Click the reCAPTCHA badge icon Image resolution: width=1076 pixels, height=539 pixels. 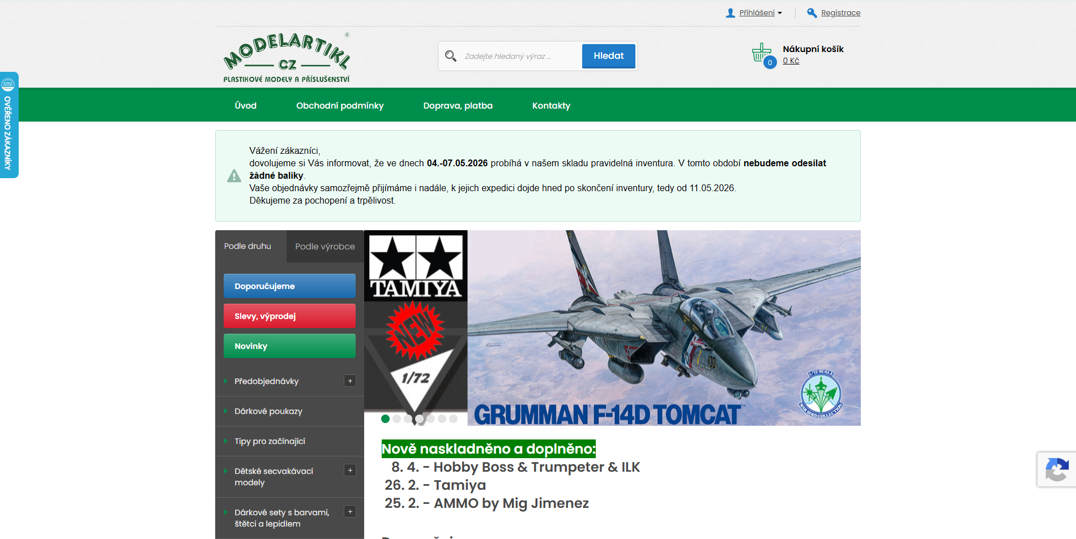point(1057,469)
